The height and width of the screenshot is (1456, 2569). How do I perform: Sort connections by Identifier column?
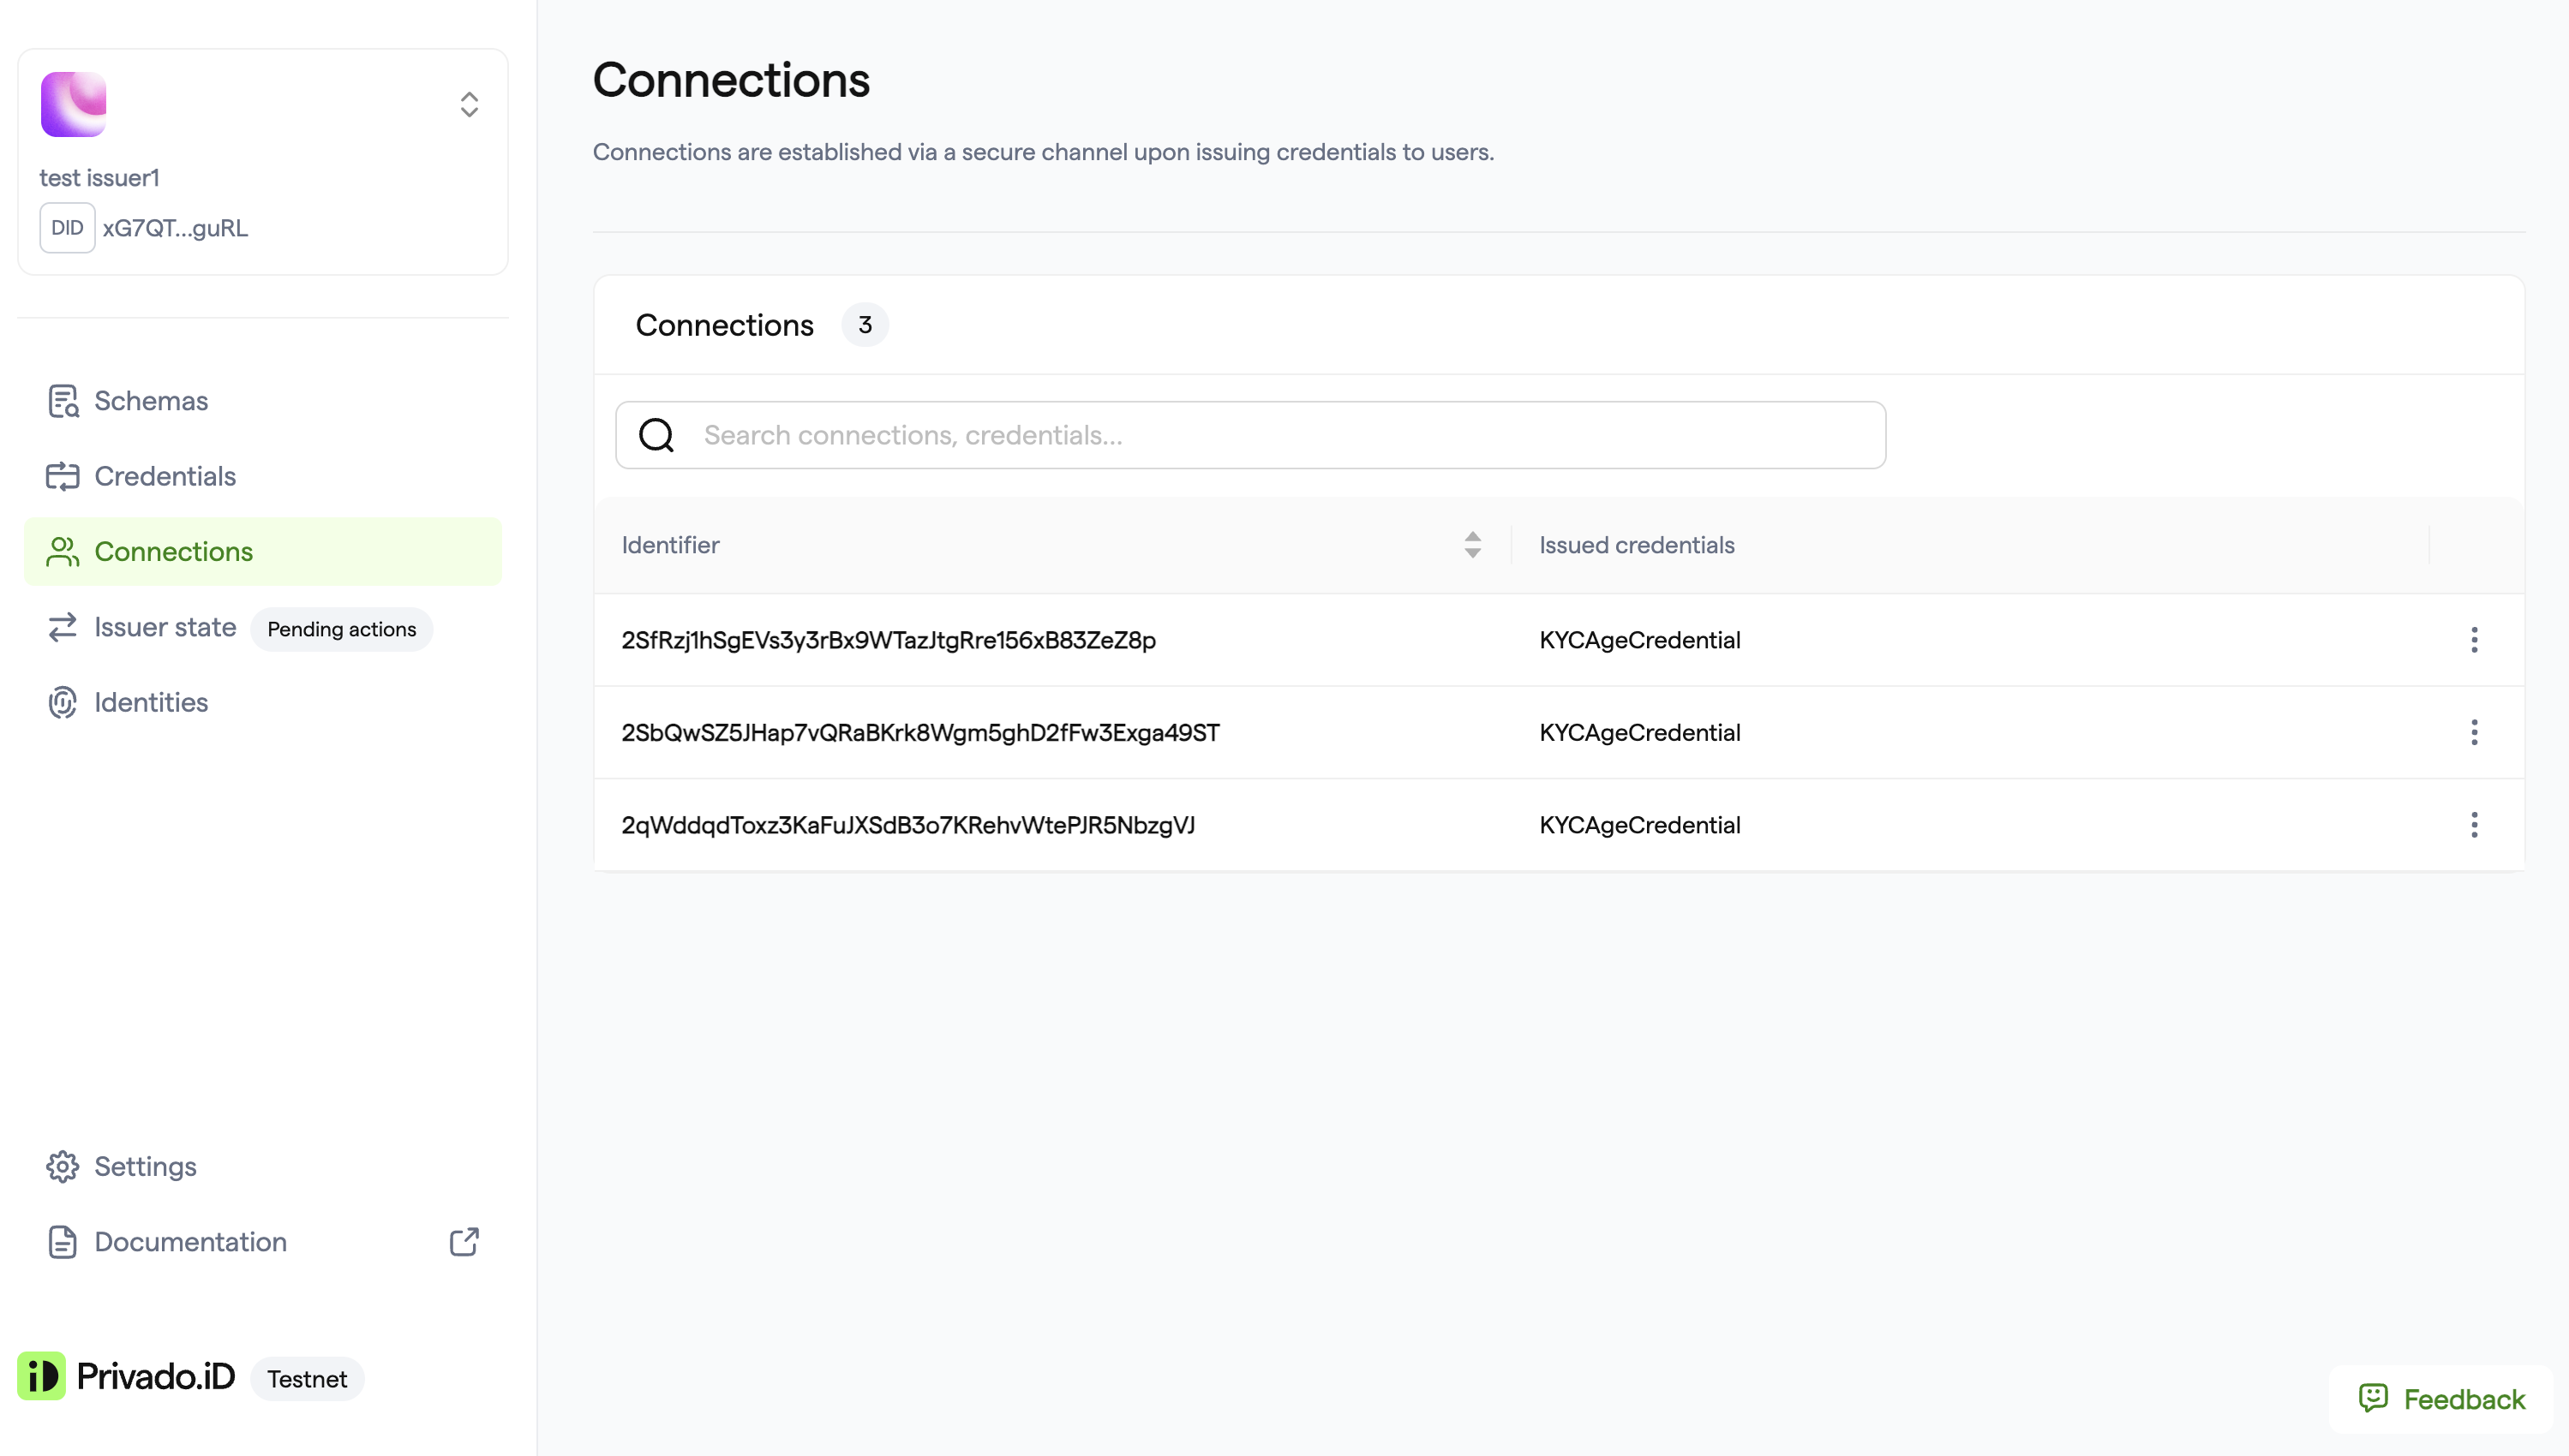(x=1472, y=545)
